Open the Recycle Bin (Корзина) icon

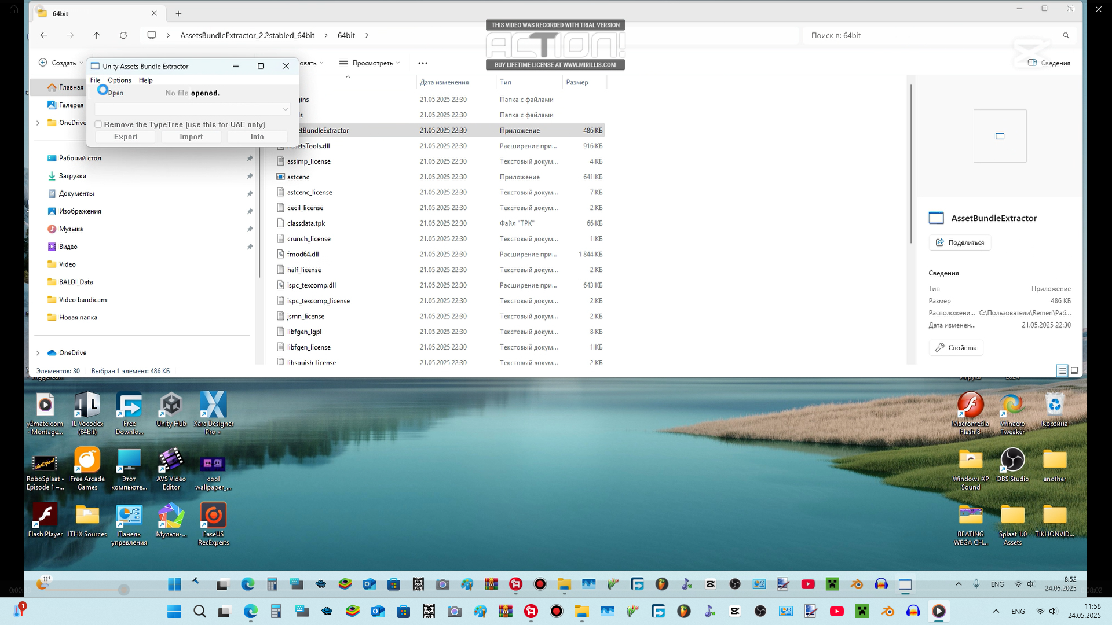tap(1054, 406)
